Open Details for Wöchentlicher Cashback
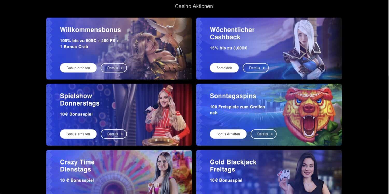Screen dimensions: 389x194 255,68
